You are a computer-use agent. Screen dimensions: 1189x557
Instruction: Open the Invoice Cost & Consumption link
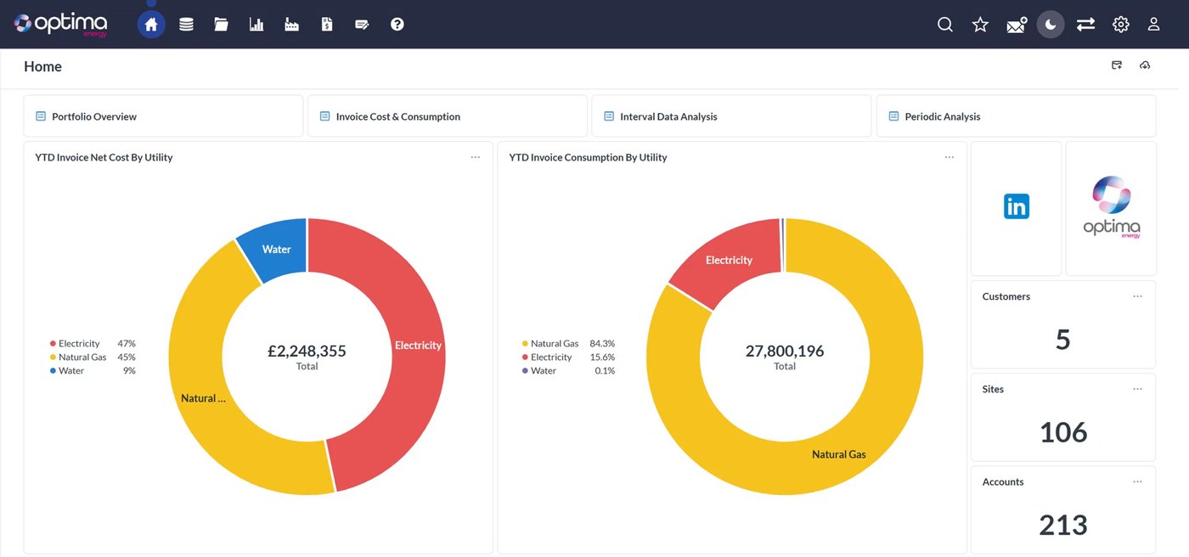[448, 116]
